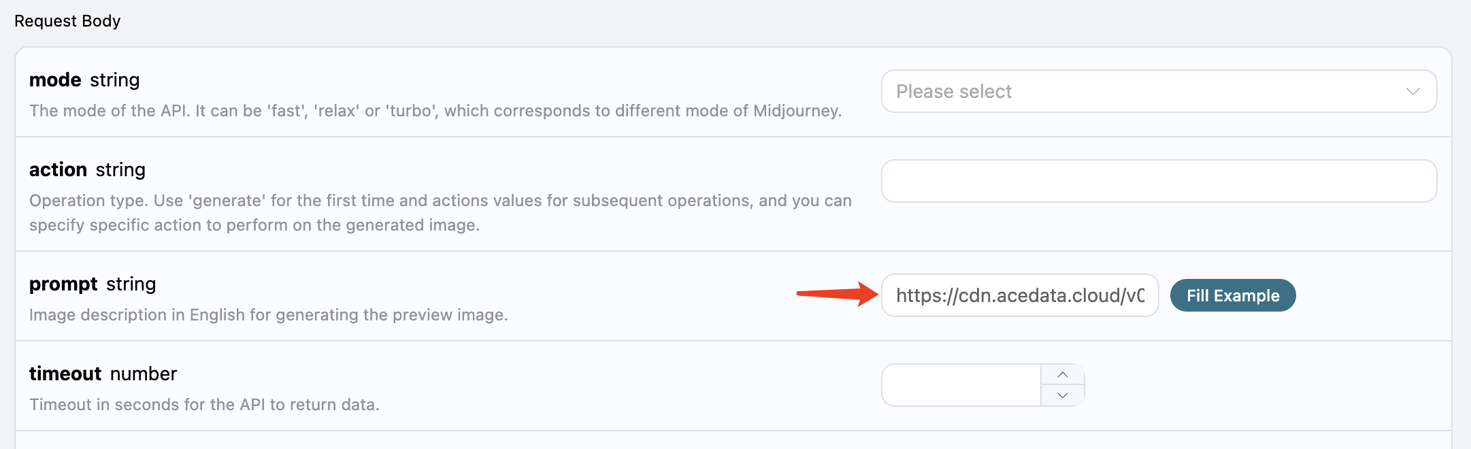This screenshot has height=449, width=1471.
Task: Click the 'string' type label beside prompt
Action: [x=131, y=284]
